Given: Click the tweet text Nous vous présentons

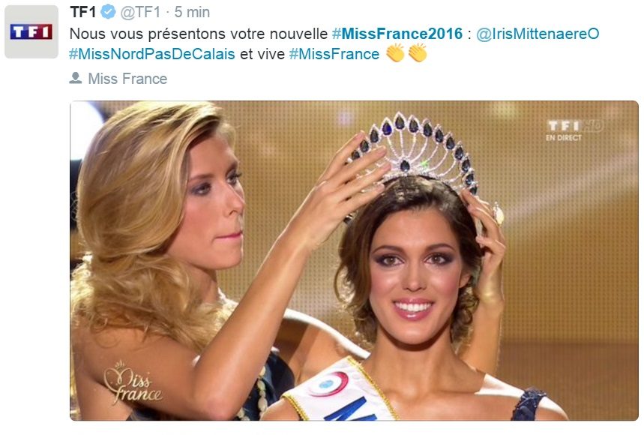Looking at the screenshot, I should click(148, 33).
